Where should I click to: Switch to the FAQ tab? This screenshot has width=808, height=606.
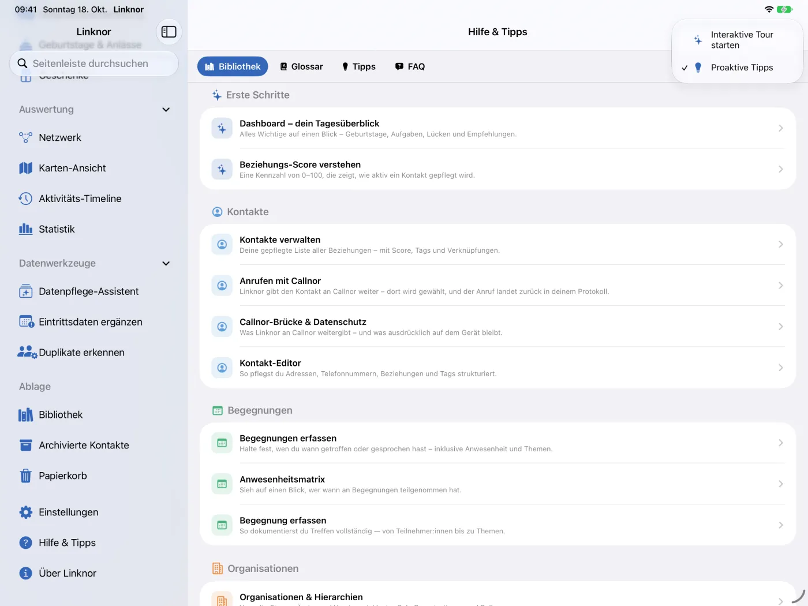tap(410, 66)
